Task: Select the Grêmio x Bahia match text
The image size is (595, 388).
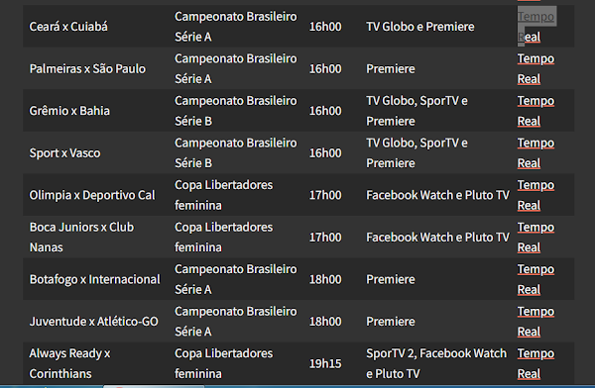Action: click(69, 111)
